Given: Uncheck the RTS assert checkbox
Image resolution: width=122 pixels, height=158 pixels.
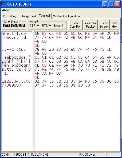Looking at the screenshot, I should (50, 26).
